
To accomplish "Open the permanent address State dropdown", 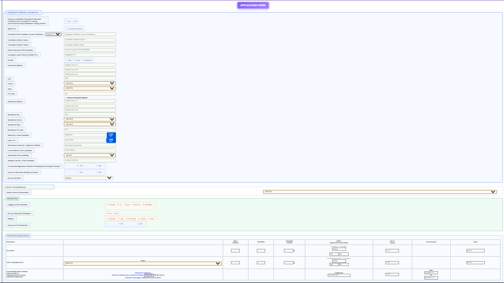I will pyautogui.click(x=90, y=88).
